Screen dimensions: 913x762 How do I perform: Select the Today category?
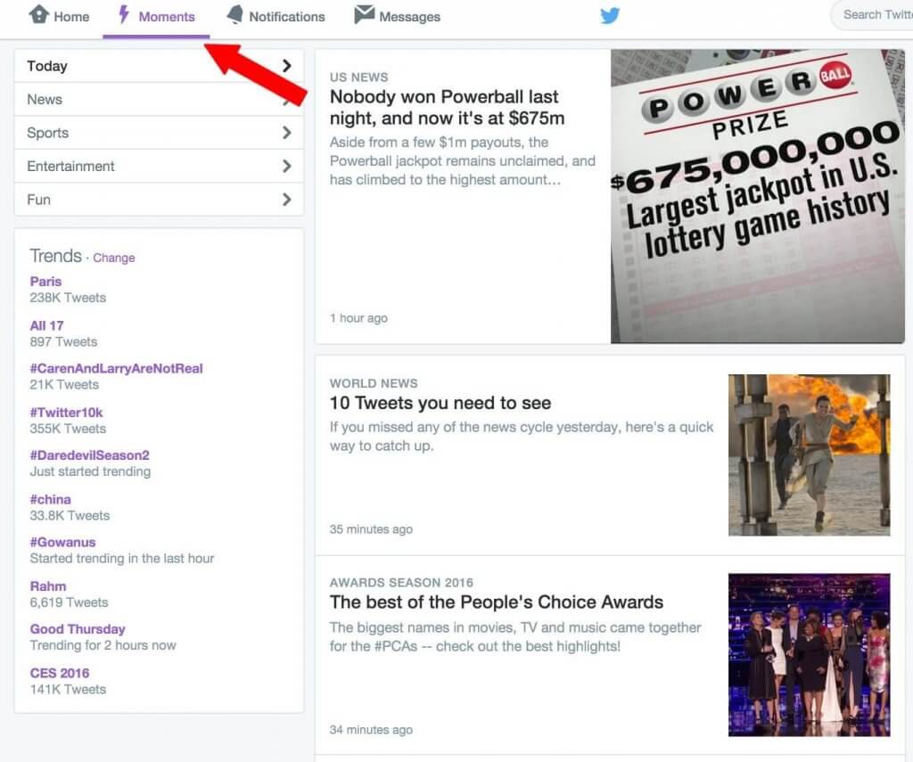click(159, 66)
